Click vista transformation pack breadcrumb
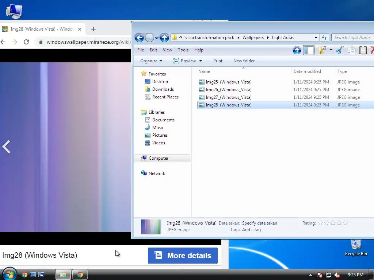374x280 pixels. [210, 38]
